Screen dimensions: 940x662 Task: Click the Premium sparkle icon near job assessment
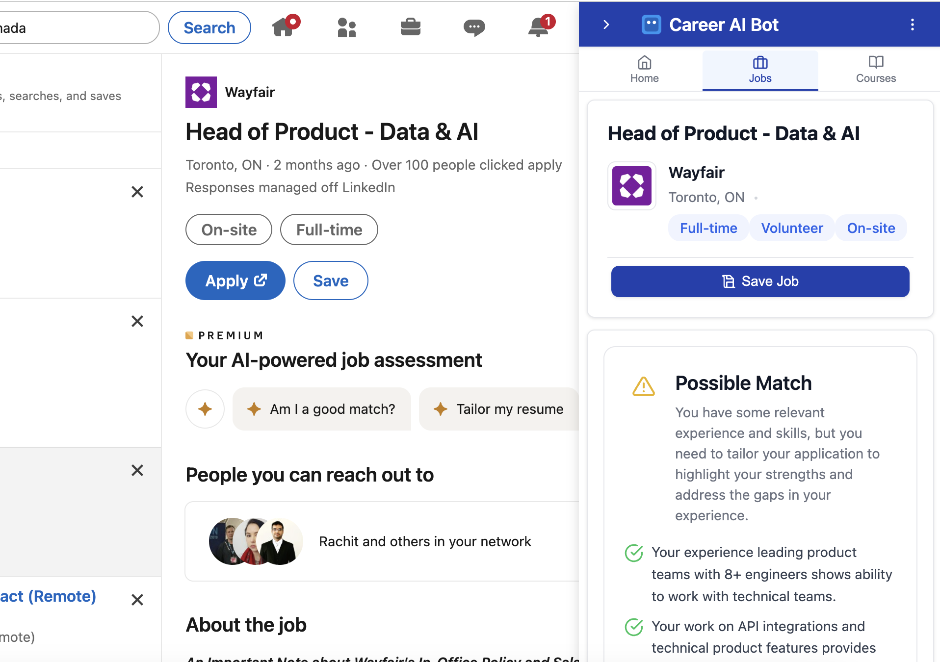coord(205,408)
